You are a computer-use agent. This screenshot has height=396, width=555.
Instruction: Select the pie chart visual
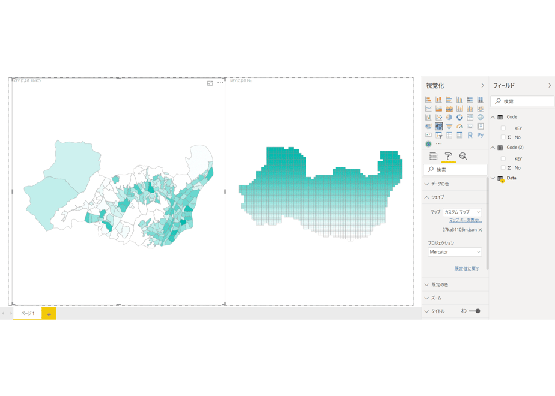(449, 117)
